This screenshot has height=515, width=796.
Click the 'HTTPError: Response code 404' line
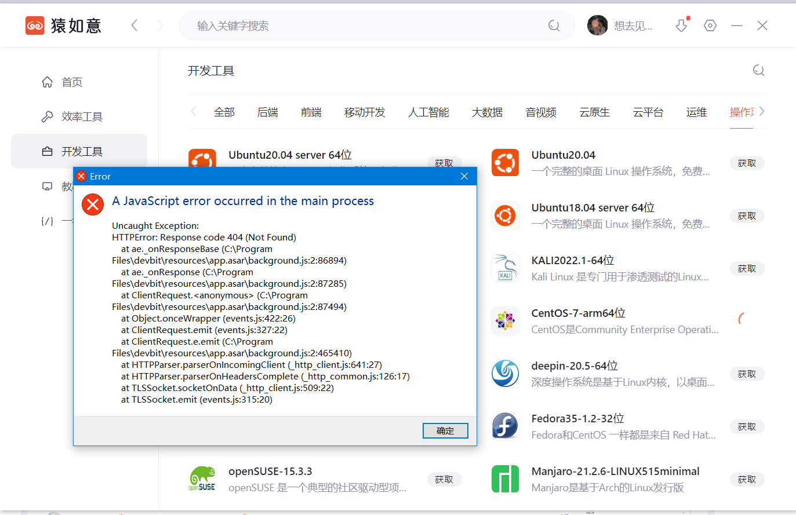point(204,238)
